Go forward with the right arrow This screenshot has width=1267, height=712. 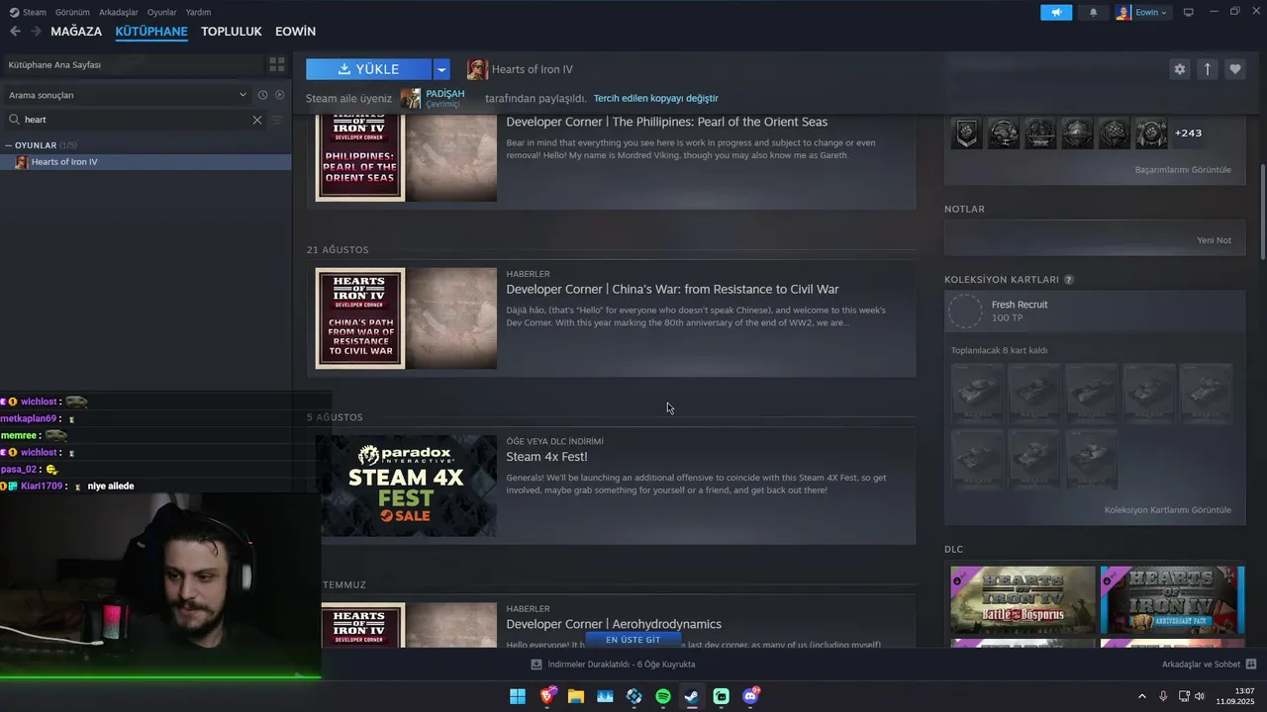coord(36,32)
